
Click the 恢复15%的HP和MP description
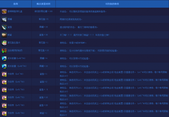point(73,43)
